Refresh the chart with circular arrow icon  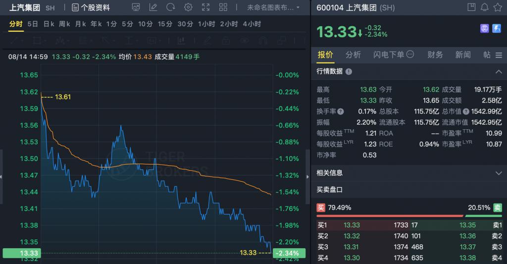(171, 7)
